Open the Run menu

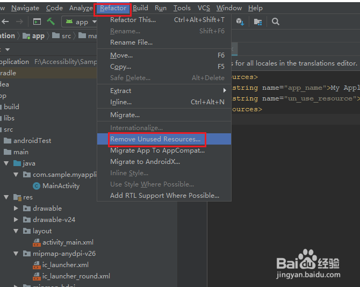click(161, 8)
